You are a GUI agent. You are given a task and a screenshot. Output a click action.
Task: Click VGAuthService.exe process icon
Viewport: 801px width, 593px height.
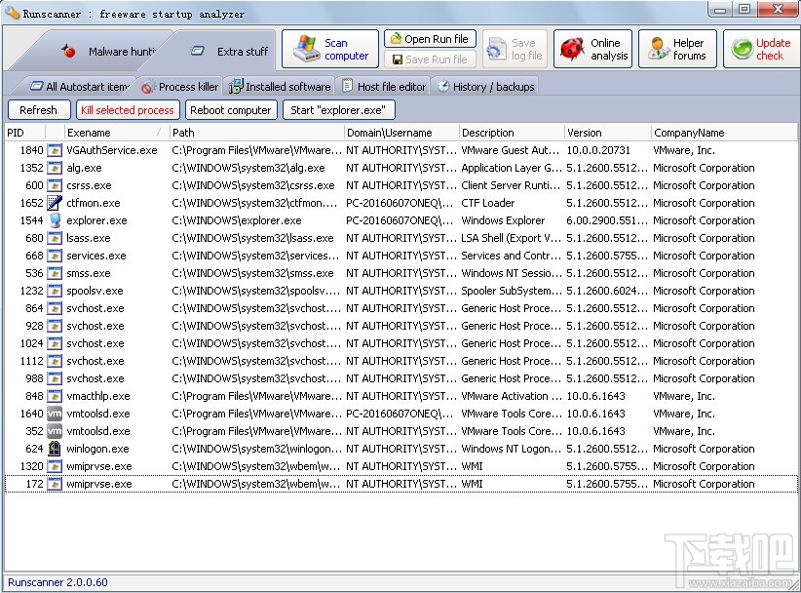coord(55,150)
